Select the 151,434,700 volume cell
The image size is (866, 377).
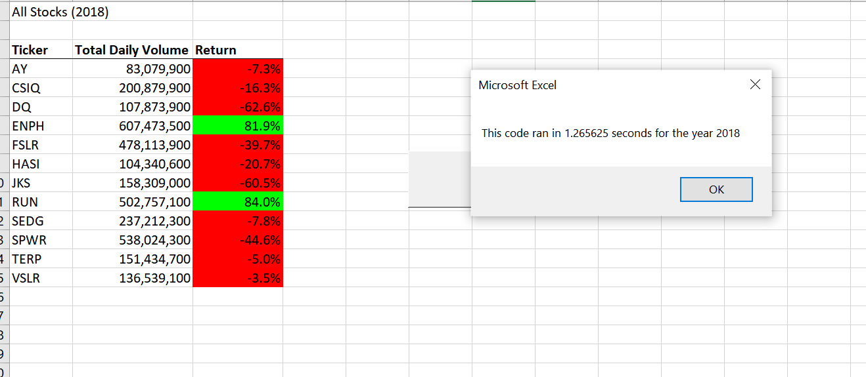133,259
